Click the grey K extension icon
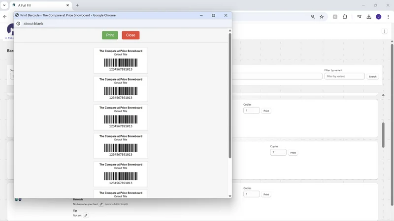The height and width of the screenshot is (221, 394). coord(335,17)
